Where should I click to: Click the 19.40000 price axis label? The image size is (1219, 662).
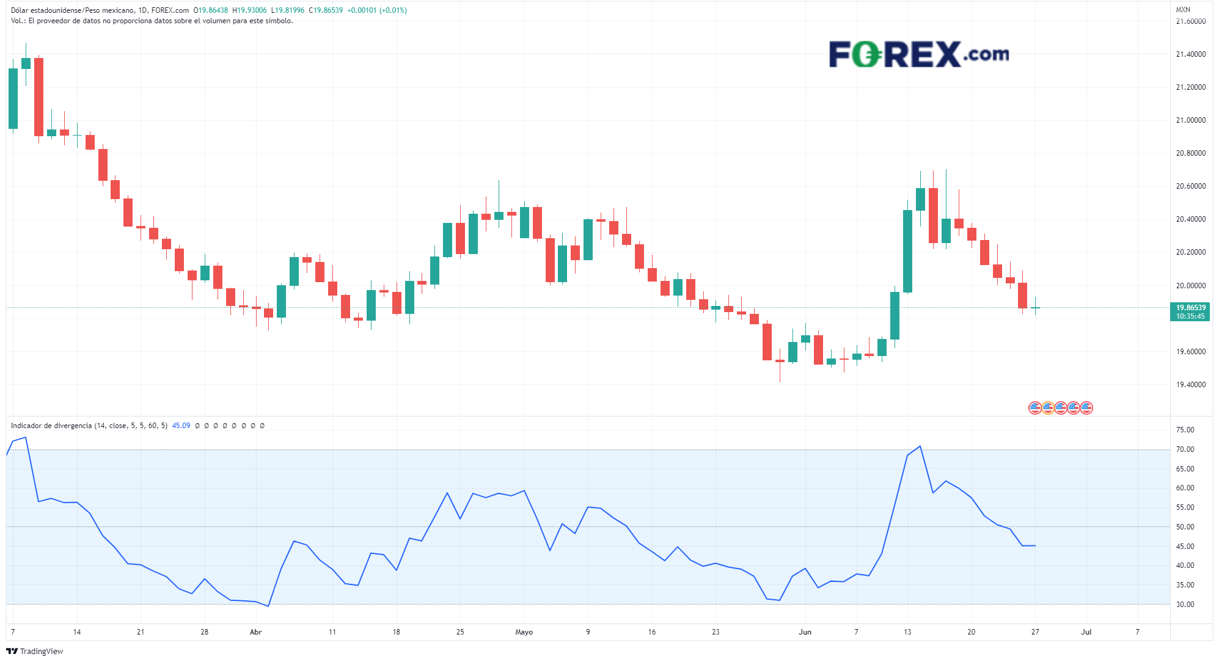(x=1191, y=385)
